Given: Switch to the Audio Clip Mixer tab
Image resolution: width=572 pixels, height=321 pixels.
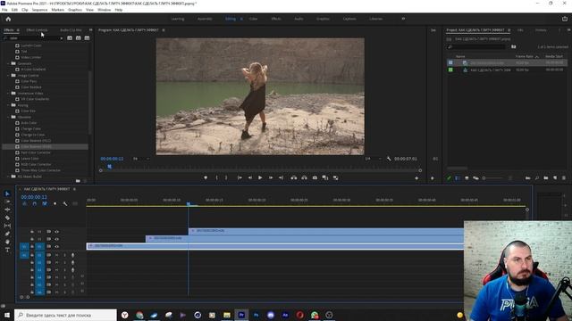Looking at the screenshot, I should (71, 30).
